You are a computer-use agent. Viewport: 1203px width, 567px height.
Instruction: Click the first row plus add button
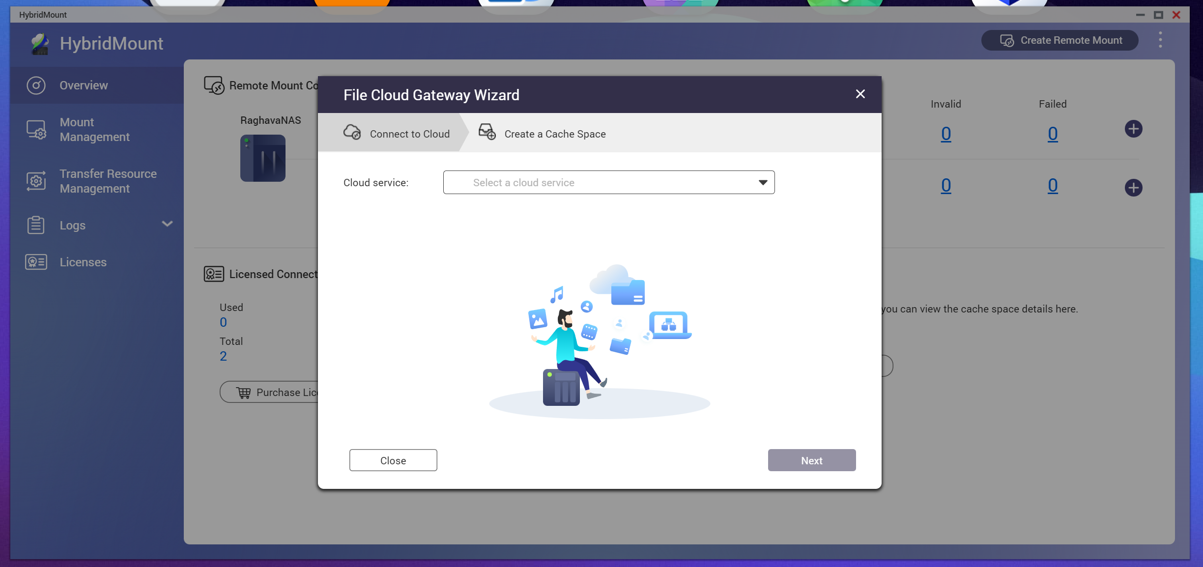(1133, 129)
